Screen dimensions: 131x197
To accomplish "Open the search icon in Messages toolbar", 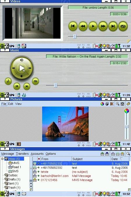I will pyautogui.click(x=128, y=154).
